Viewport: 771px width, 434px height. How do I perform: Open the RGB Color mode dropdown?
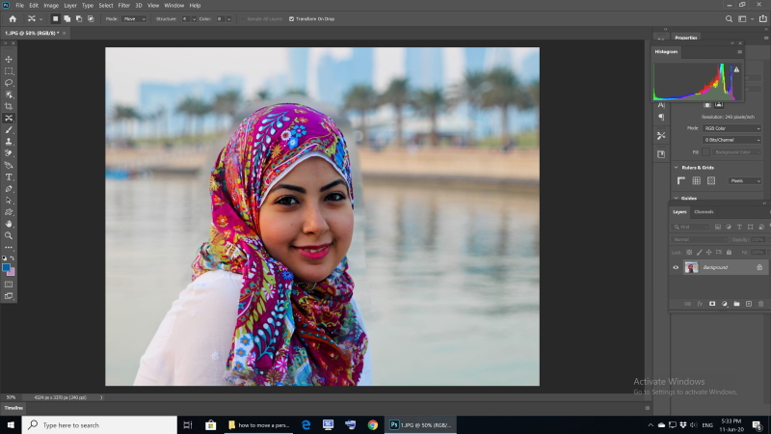point(731,128)
